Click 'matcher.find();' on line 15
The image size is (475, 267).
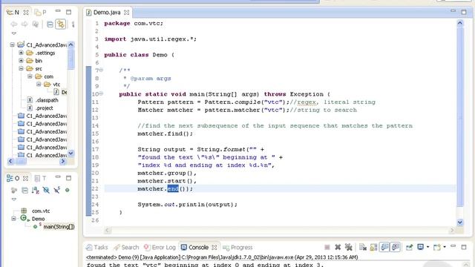coord(165,133)
